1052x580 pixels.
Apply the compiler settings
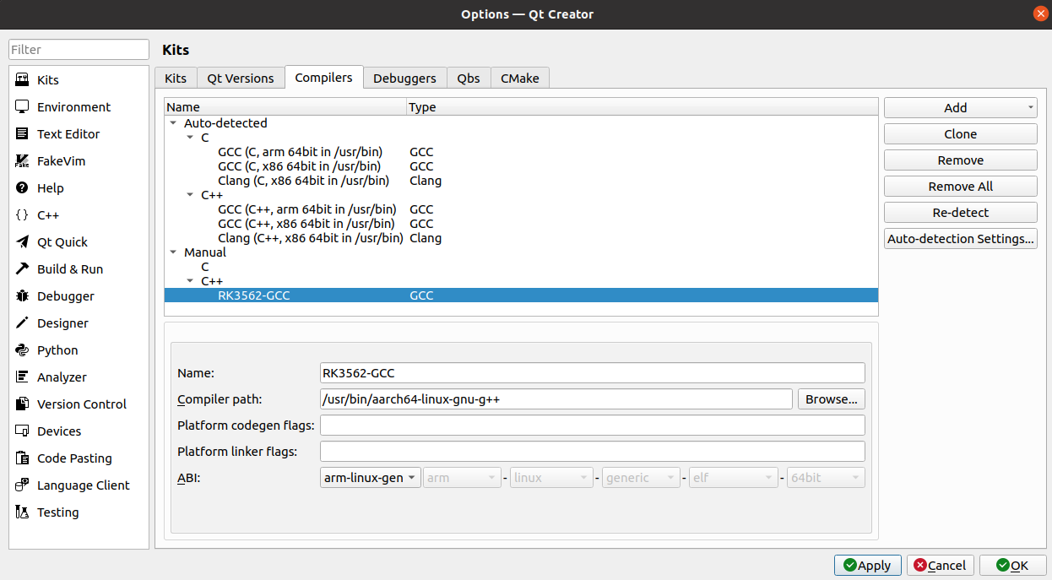tap(868, 566)
